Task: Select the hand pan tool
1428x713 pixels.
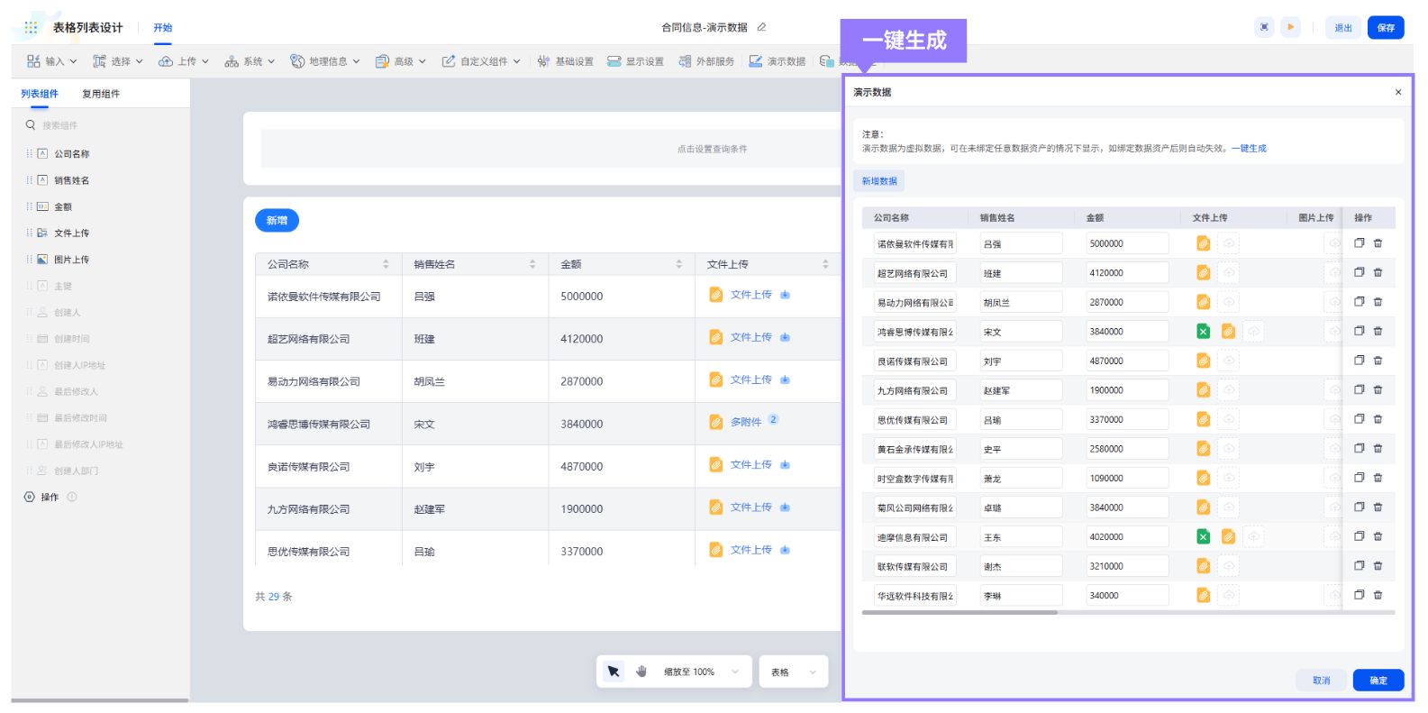Action: point(641,672)
